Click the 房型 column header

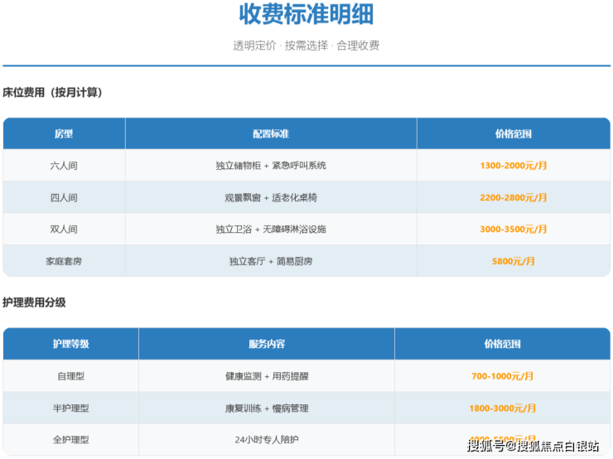click(64, 133)
